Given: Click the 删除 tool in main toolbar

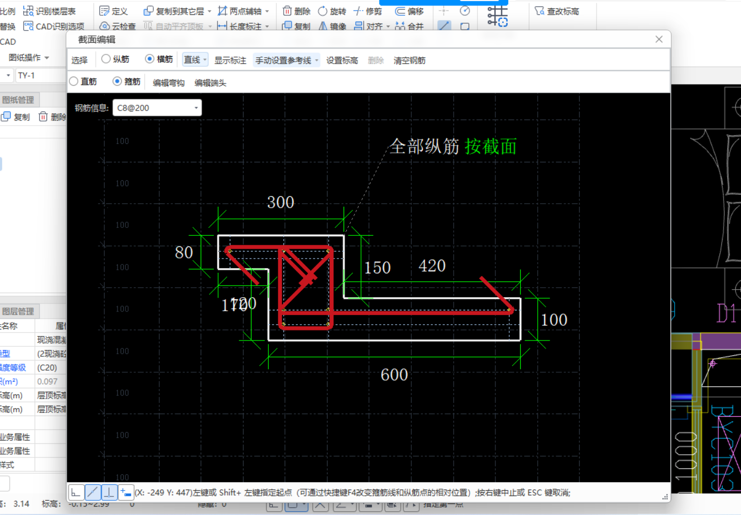Looking at the screenshot, I should (x=296, y=11).
